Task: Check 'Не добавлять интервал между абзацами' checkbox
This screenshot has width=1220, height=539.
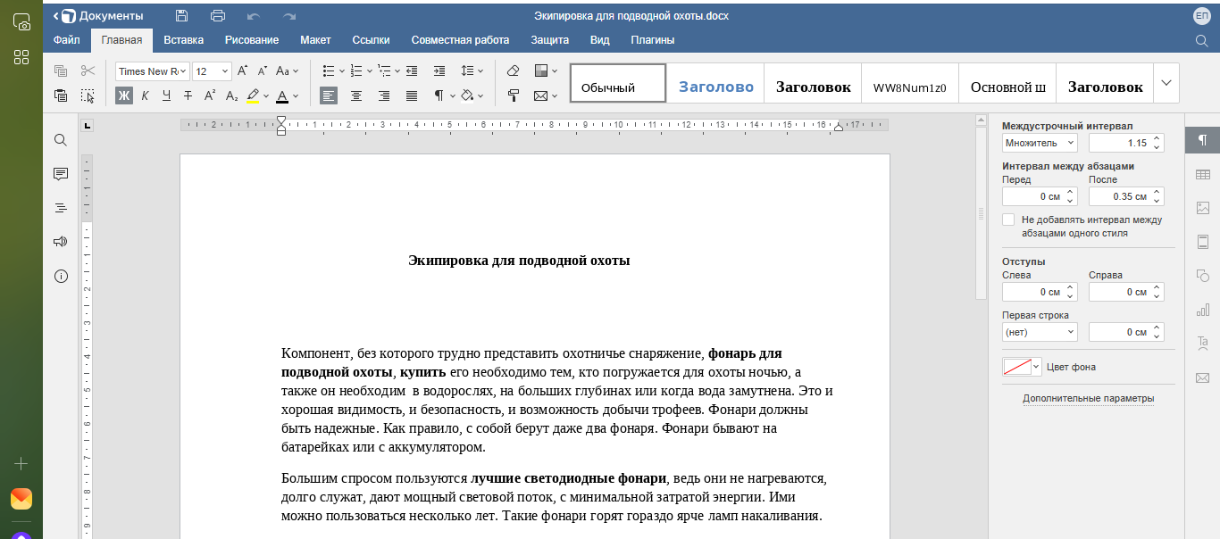Action: click(x=1008, y=220)
